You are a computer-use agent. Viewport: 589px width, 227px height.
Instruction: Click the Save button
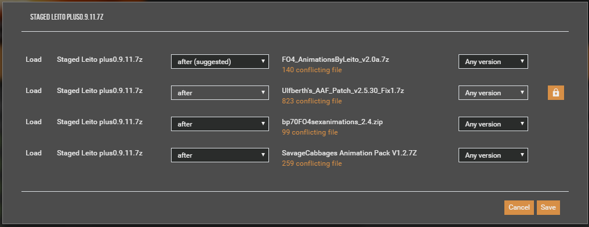548,207
